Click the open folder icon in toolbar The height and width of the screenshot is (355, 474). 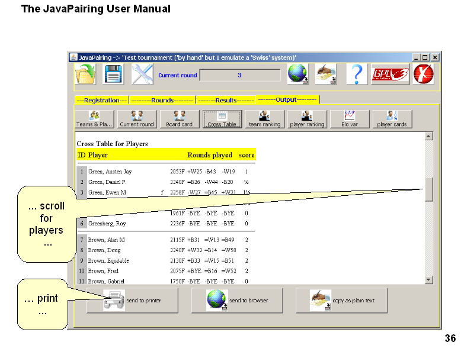pos(85,75)
